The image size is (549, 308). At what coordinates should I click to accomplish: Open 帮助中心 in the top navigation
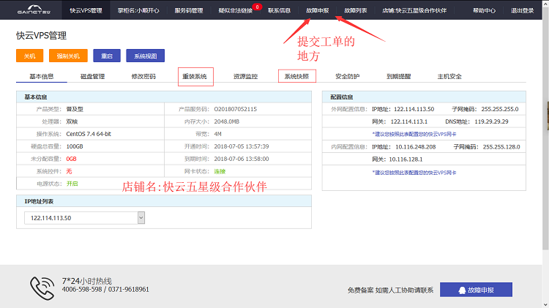485,10
